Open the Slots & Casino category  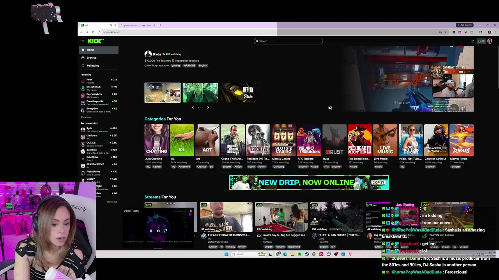[283, 140]
